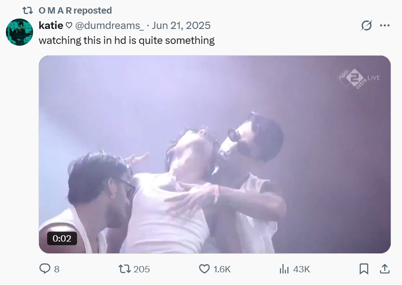Like the tweet with the heart icon
Image resolution: width=402 pixels, height=285 pixels.
click(204, 269)
